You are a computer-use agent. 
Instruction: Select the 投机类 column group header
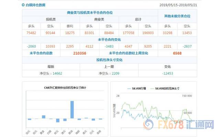tap(51, 20)
